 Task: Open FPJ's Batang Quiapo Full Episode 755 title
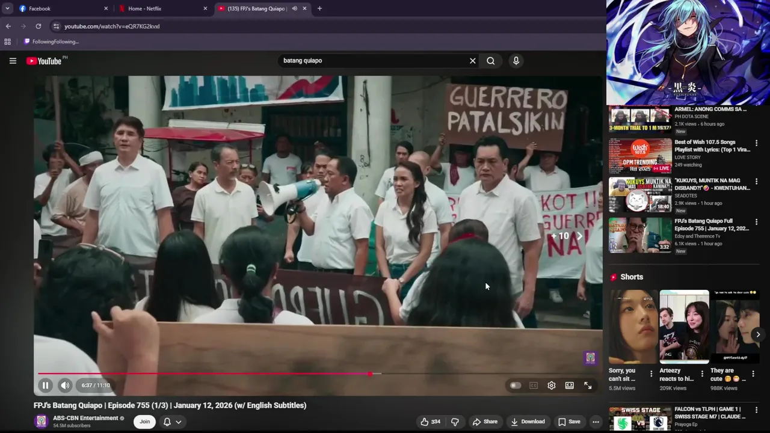tap(712, 225)
